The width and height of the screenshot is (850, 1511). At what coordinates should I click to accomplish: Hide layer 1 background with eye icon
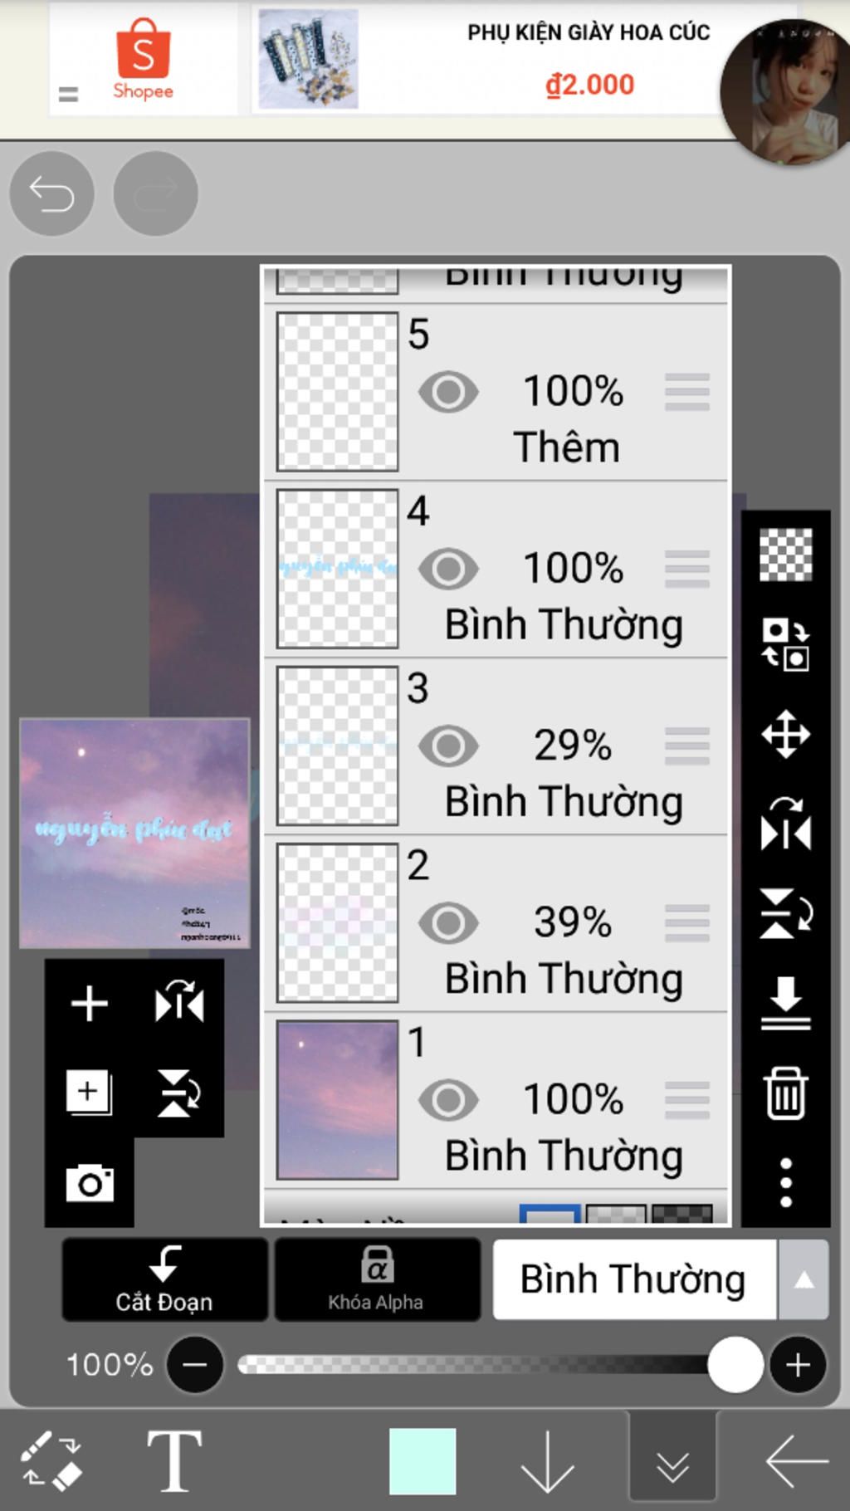(x=448, y=1100)
